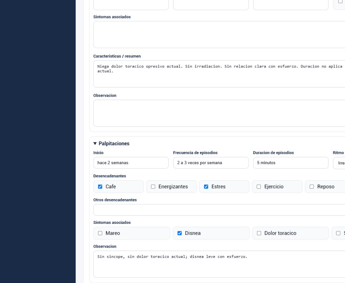Click the 'Frecuencia de episodios' label

click(x=195, y=153)
